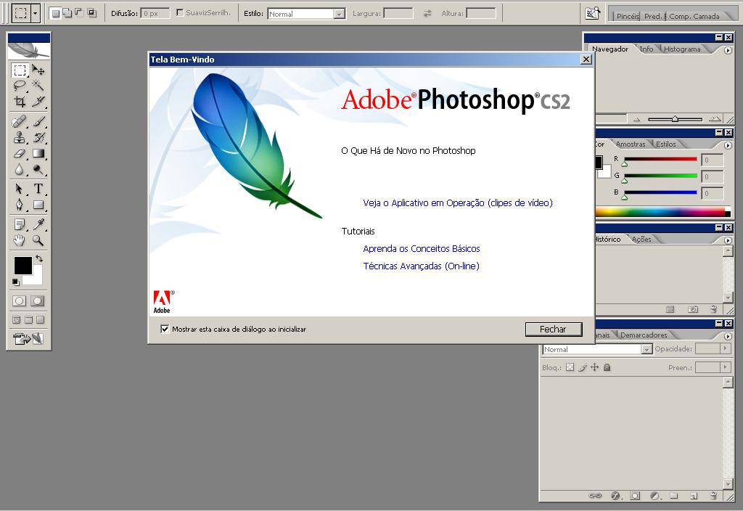Toggle lock transparent pixels icon
Image resolution: width=743 pixels, height=511 pixels.
tap(570, 367)
